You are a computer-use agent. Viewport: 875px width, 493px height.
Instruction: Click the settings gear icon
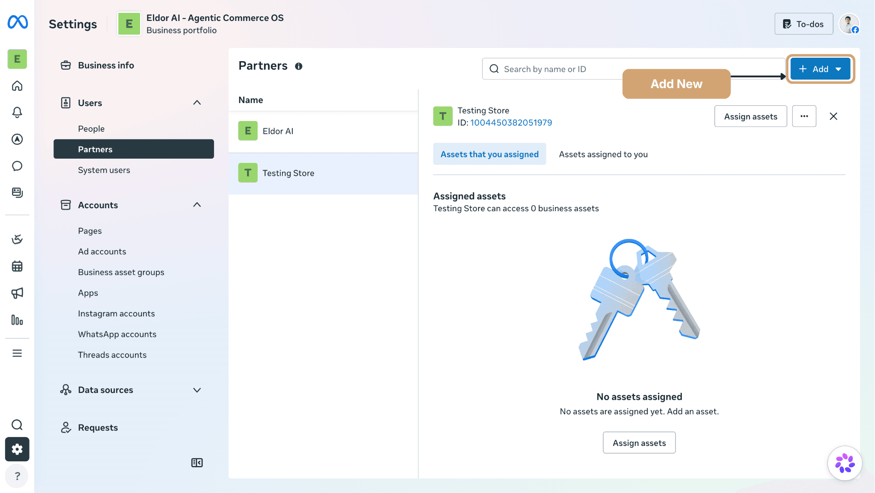[17, 449]
